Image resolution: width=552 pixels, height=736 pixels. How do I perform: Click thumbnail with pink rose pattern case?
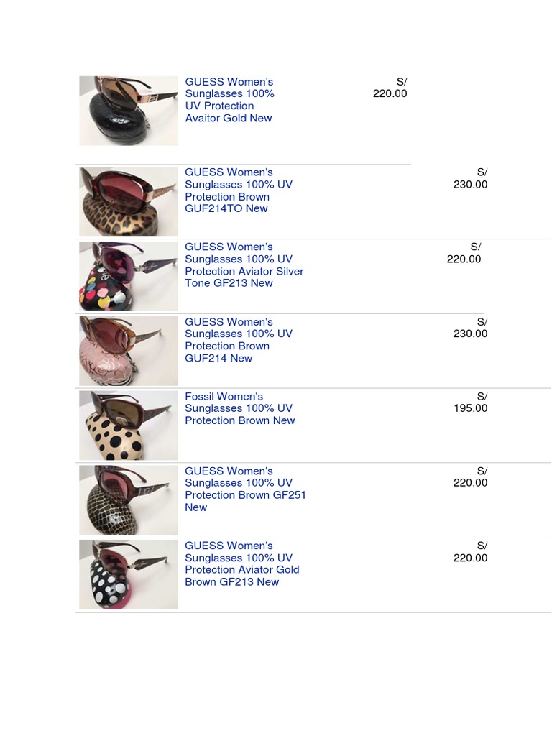(x=129, y=351)
